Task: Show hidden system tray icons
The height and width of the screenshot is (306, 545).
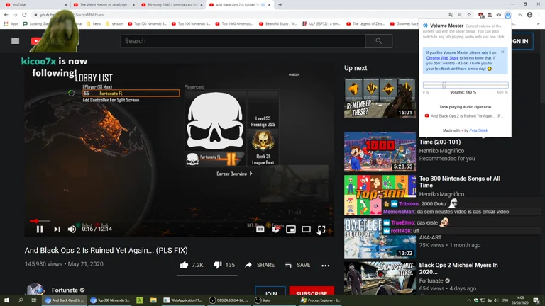Action: pos(469,300)
